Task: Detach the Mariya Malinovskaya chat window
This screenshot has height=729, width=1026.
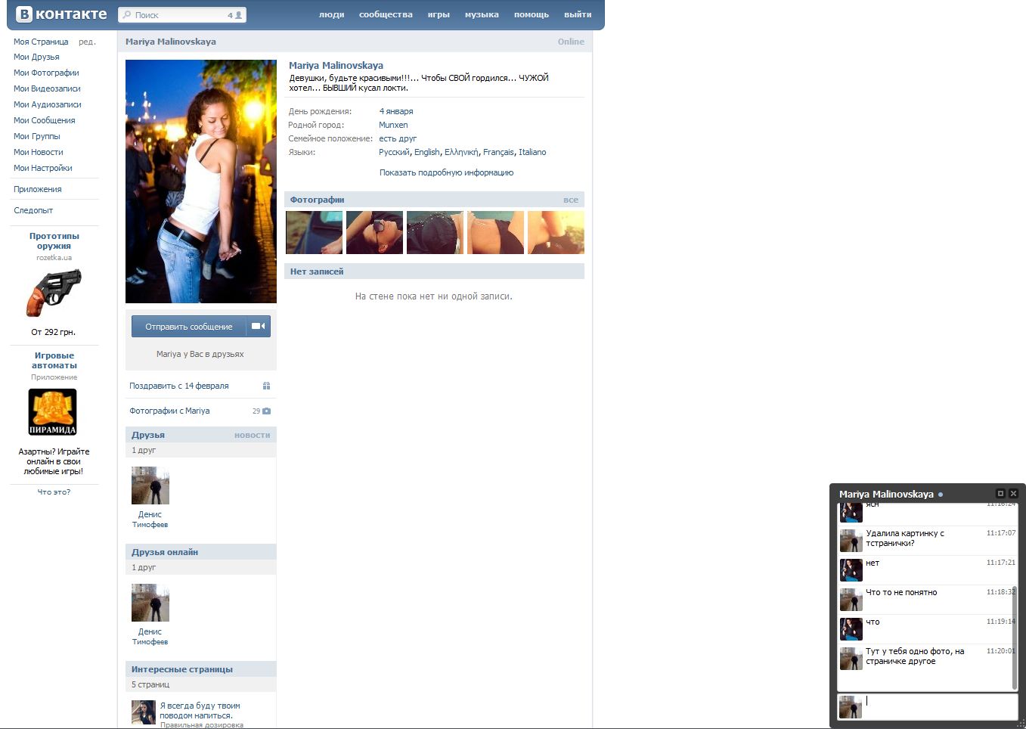Action: click(x=1000, y=493)
